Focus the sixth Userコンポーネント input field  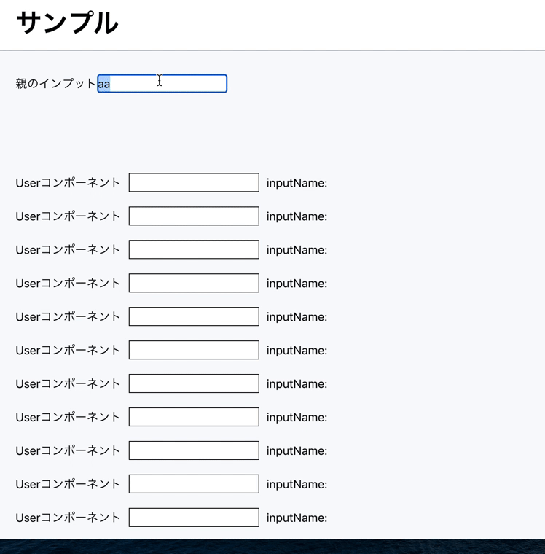click(x=194, y=350)
